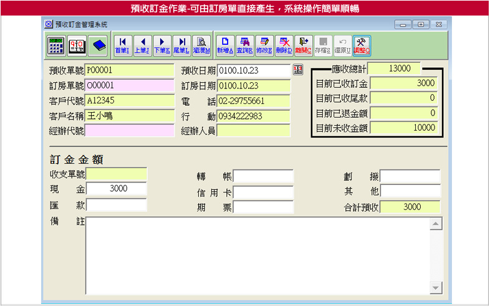Click inside the 備註 text area

[257, 255]
